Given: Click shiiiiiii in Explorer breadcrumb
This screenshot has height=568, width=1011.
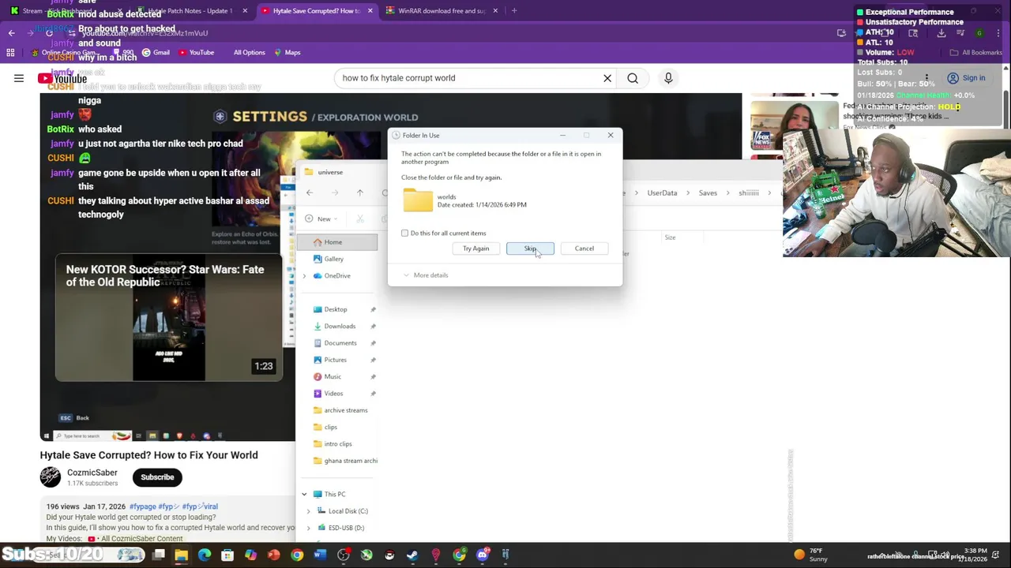Looking at the screenshot, I should pos(748,193).
